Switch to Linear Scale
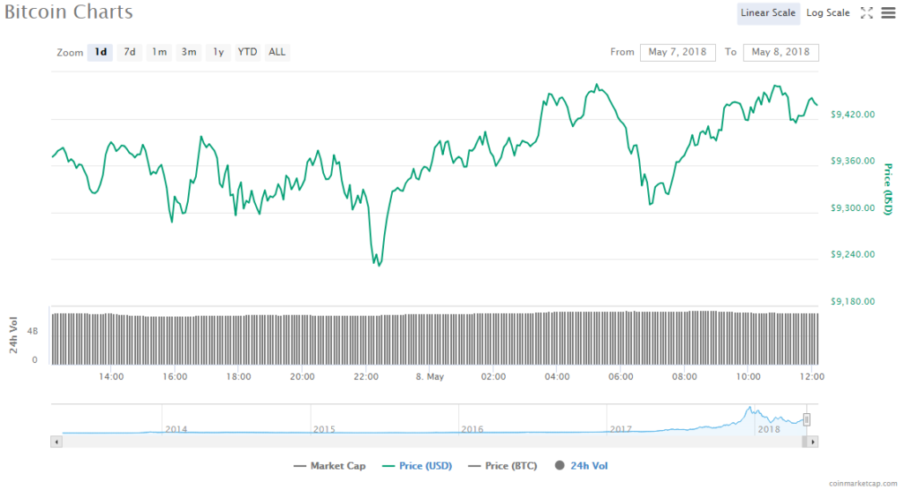 [x=768, y=12]
